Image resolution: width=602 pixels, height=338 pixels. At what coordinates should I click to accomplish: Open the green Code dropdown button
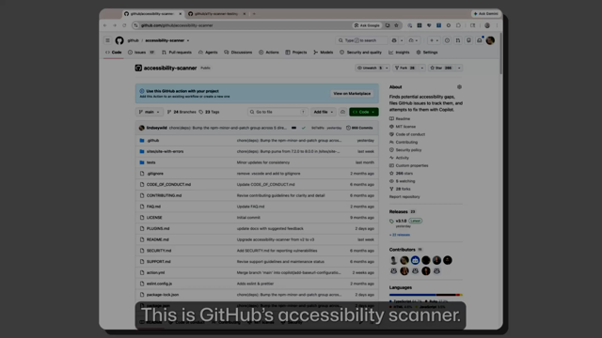point(364,112)
